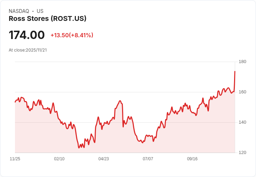This screenshot has height=177, width=256.
Task: Select the 160 y-axis label
Action: pyautogui.click(x=242, y=92)
